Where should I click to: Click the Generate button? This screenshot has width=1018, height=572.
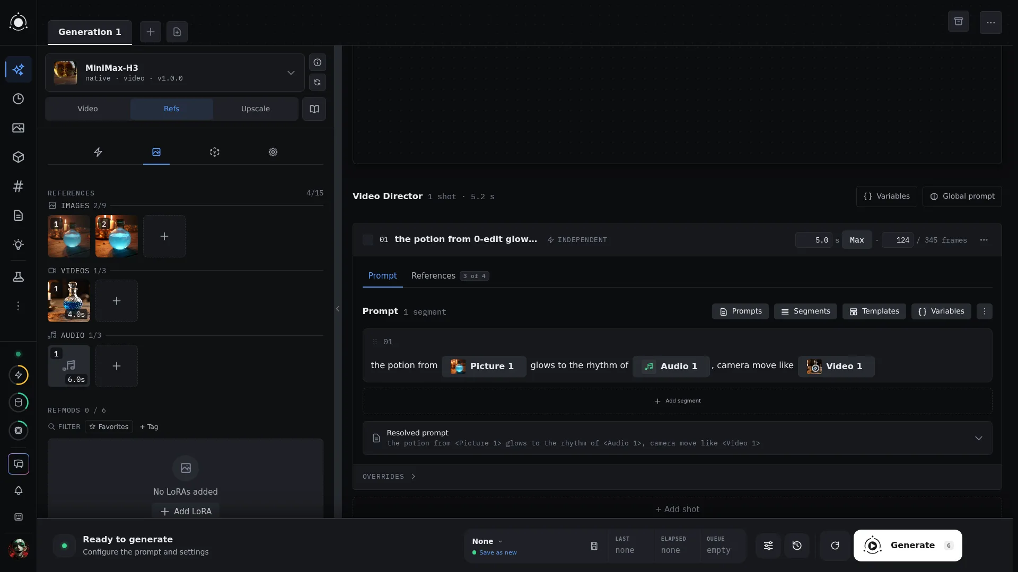[908, 546]
